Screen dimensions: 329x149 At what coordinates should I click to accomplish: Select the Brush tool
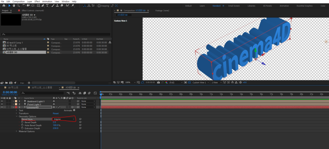click(x=53, y=6)
